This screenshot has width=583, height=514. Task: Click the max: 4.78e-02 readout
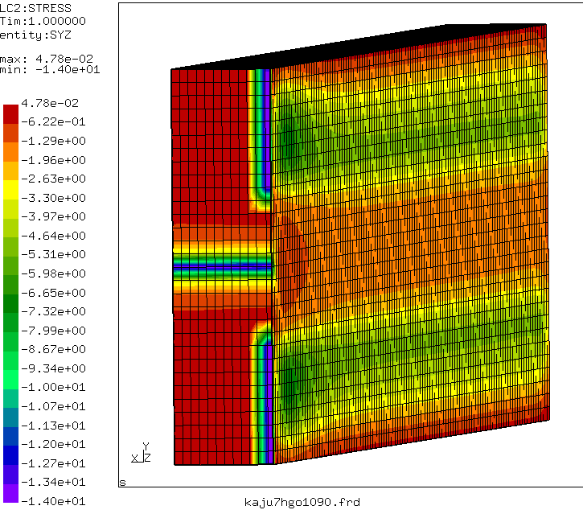47,59
